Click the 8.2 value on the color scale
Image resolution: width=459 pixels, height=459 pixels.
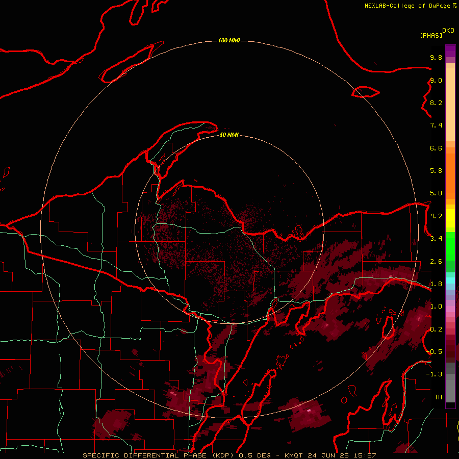pyautogui.click(x=436, y=103)
